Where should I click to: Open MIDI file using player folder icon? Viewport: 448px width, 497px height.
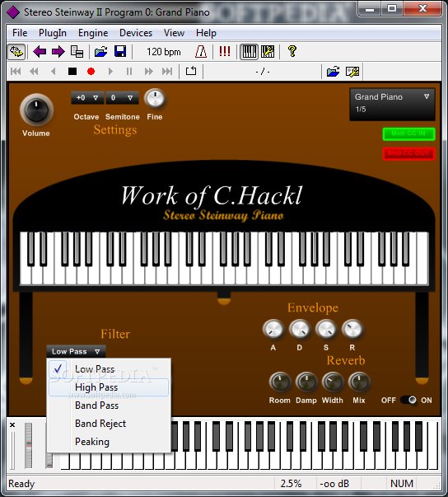tap(333, 72)
